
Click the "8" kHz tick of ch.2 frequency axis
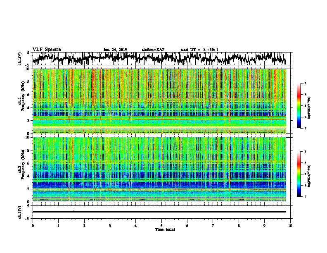click(29, 150)
